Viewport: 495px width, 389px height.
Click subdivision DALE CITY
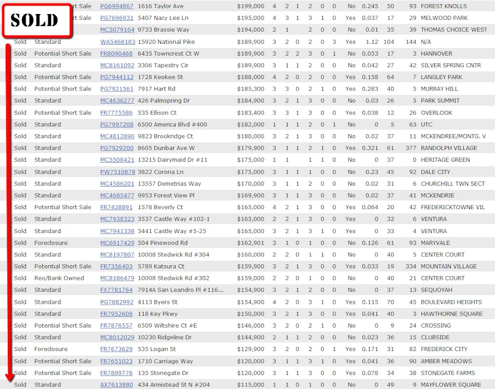[435, 172]
